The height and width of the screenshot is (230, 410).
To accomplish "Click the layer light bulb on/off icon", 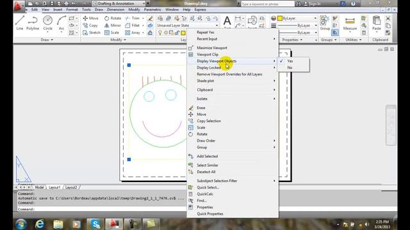I will [160, 33].
